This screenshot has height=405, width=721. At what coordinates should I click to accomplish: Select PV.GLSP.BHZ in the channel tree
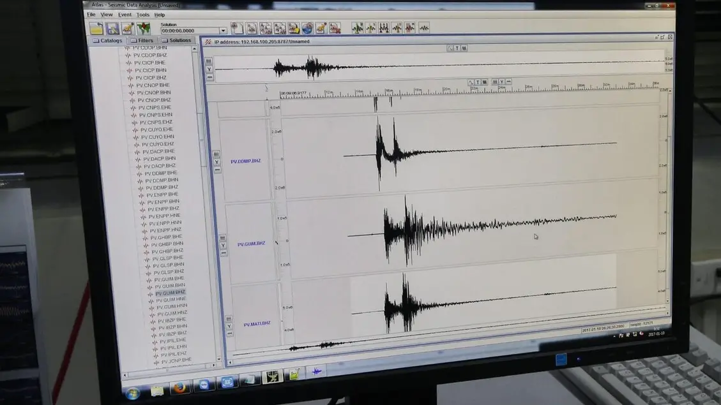click(x=169, y=271)
